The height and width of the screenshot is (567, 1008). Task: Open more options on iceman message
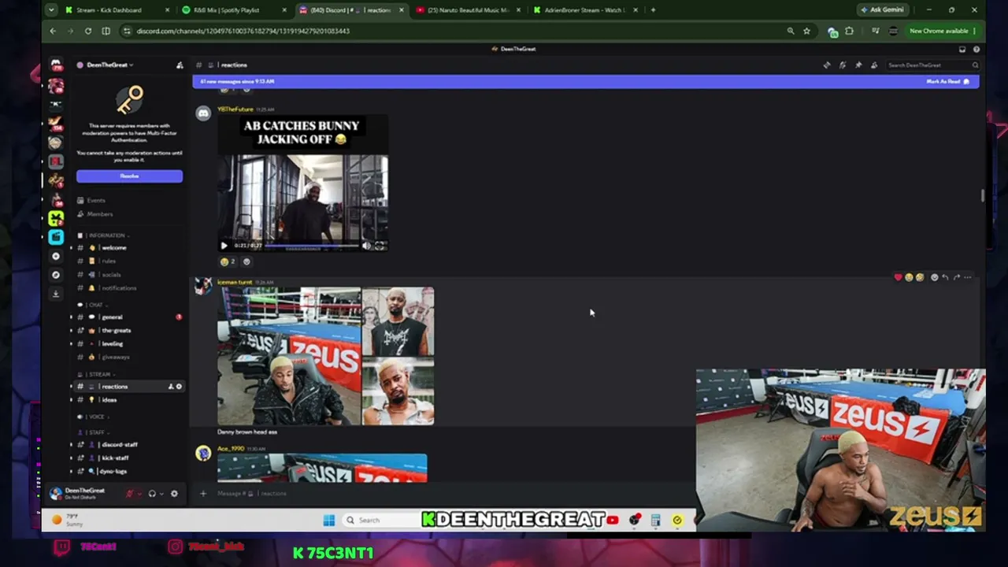968,277
